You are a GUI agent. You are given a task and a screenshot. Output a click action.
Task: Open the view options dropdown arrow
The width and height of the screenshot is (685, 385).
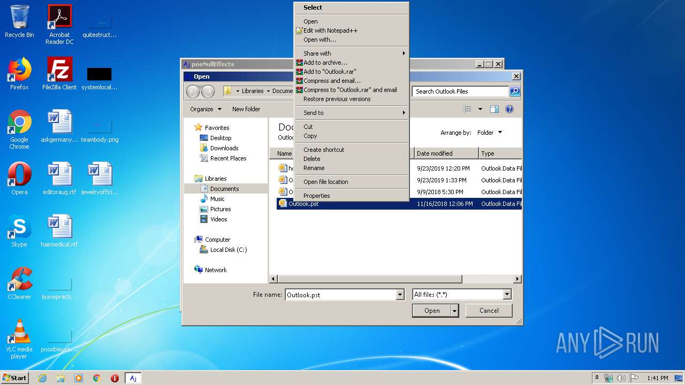pyautogui.click(x=480, y=109)
